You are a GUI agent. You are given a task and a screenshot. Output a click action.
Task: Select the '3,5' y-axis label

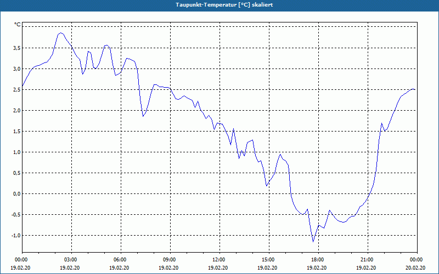pyautogui.click(x=16, y=48)
